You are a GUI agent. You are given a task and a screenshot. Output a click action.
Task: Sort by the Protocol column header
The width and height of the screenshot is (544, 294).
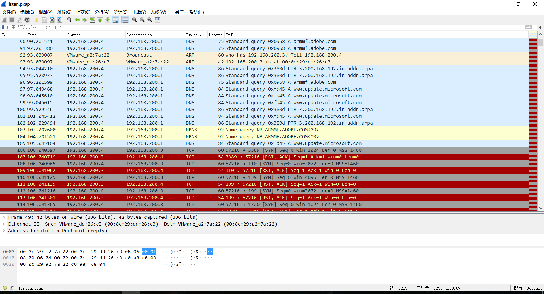point(195,35)
